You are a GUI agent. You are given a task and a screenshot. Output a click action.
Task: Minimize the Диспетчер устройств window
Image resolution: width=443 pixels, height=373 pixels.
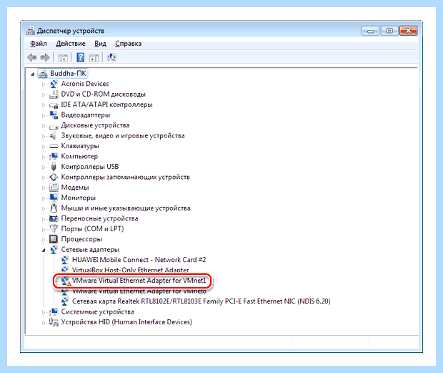tap(370, 31)
